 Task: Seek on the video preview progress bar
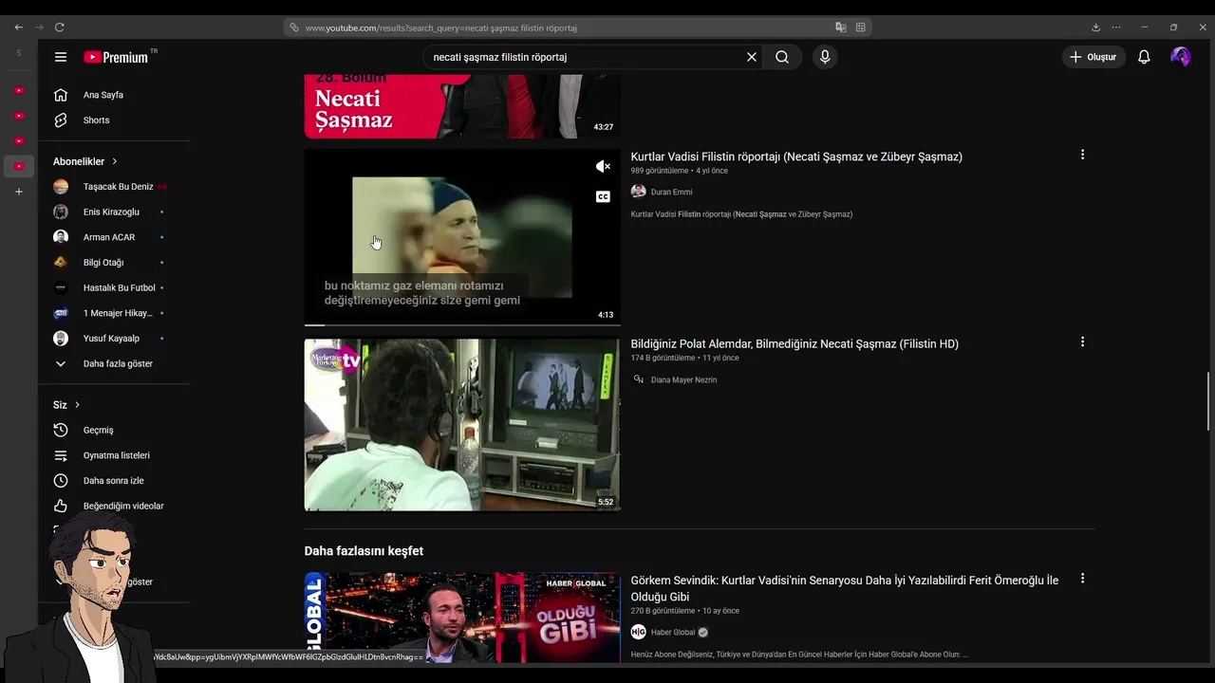click(462, 325)
